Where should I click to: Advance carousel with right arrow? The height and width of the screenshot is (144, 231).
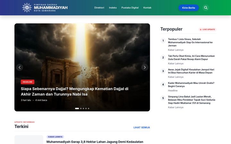click(145, 67)
